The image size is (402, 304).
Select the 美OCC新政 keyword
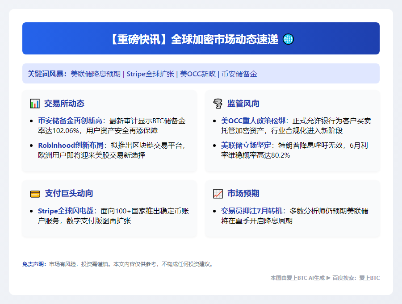pyautogui.click(x=198, y=74)
